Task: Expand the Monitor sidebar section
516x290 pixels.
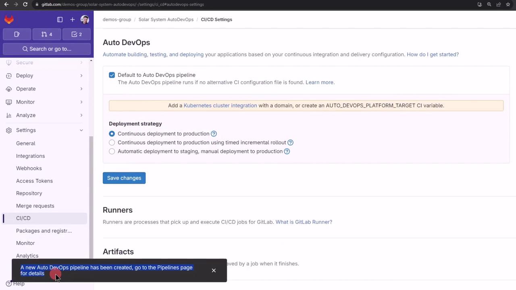Action: (x=25, y=102)
